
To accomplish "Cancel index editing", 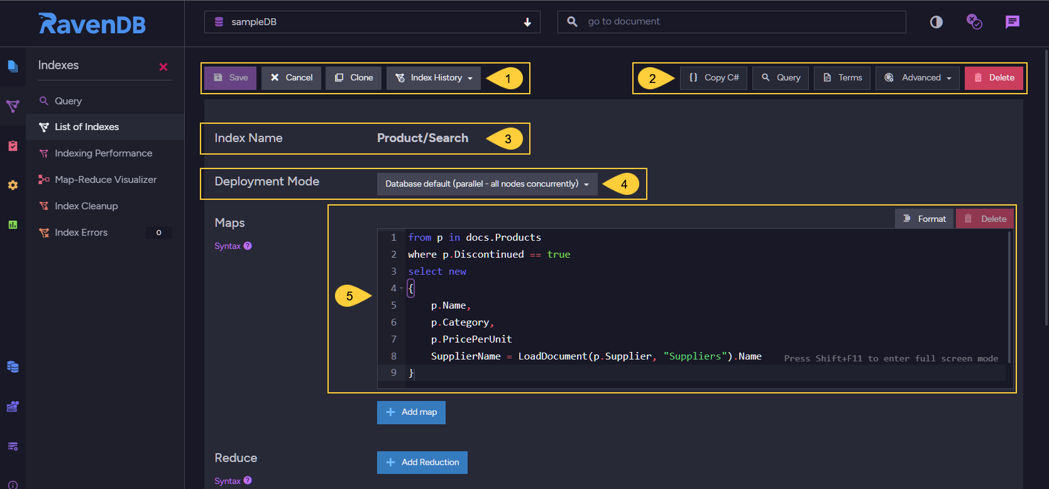I will [291, 78].
